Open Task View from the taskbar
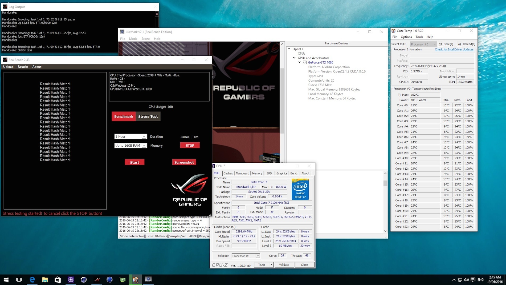 click(x=19, y=279)
